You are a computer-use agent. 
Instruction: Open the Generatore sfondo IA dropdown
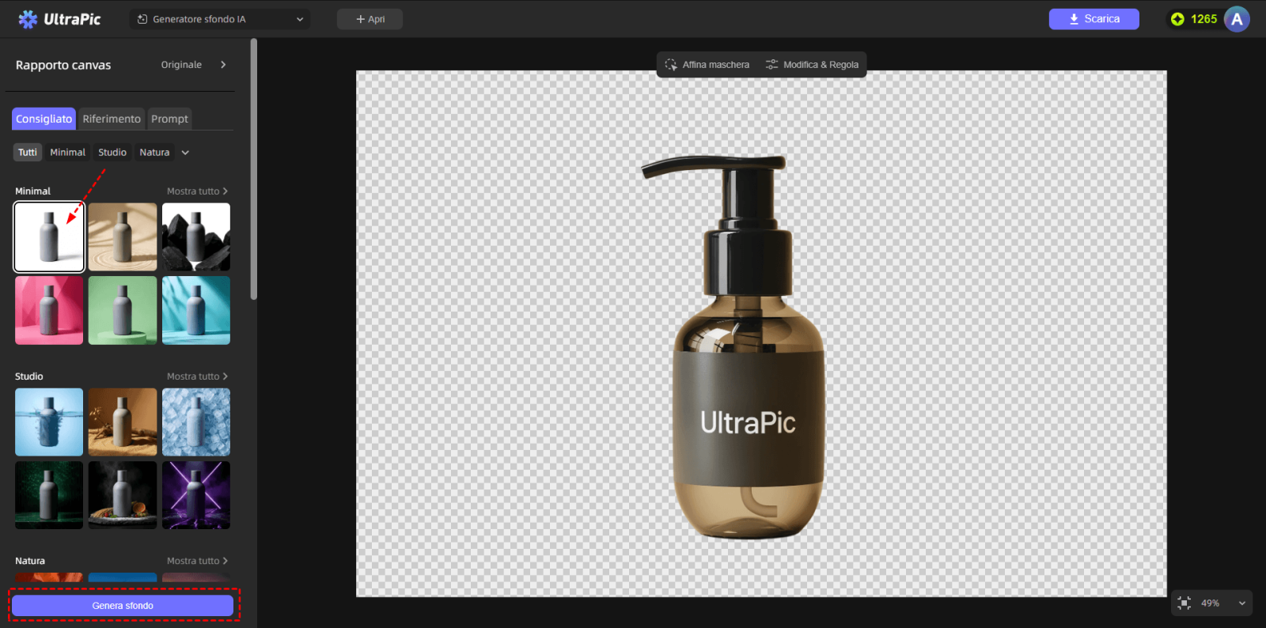220,19
